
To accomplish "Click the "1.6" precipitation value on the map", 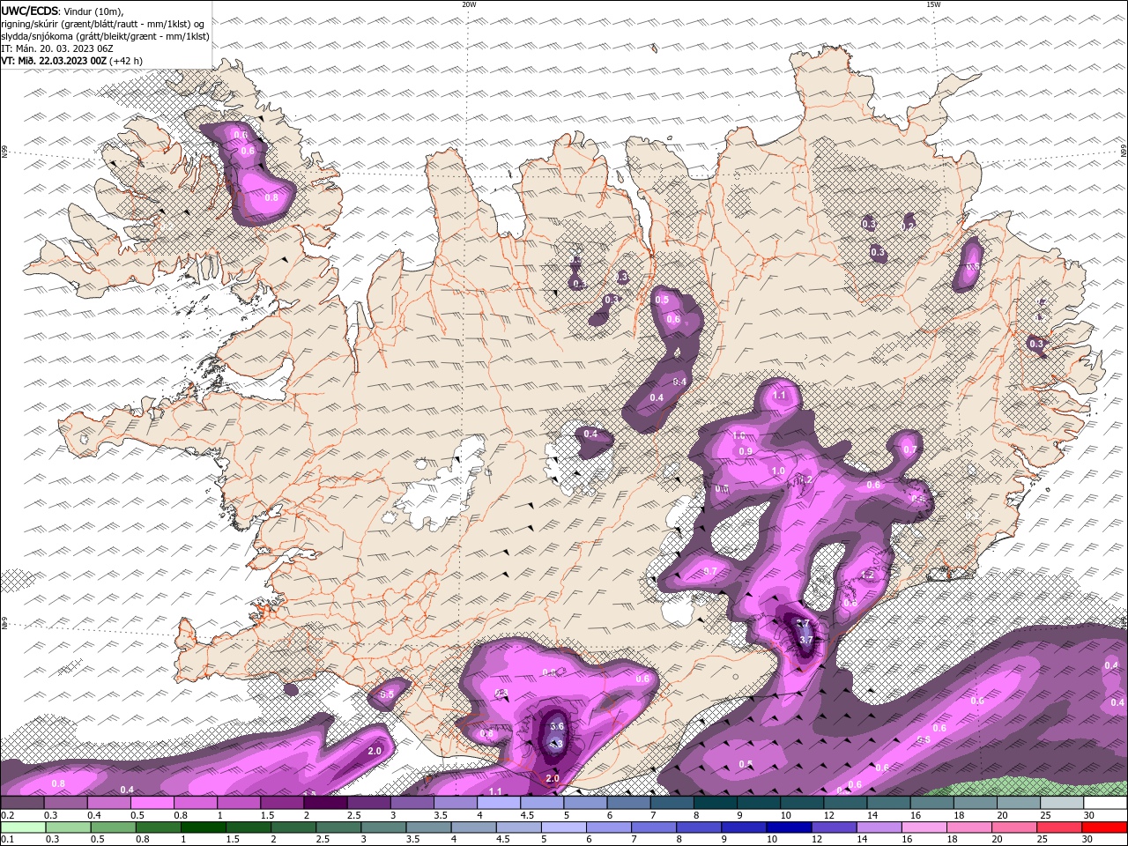I will 738,435.
